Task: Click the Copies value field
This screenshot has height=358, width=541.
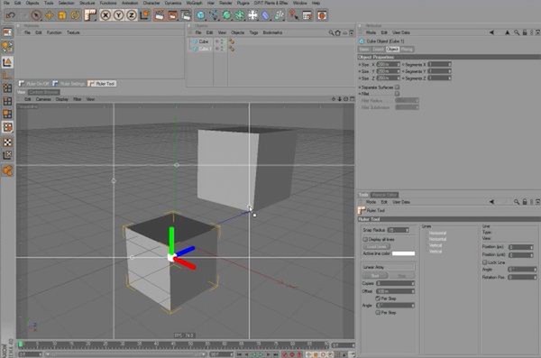Action: 396,283
